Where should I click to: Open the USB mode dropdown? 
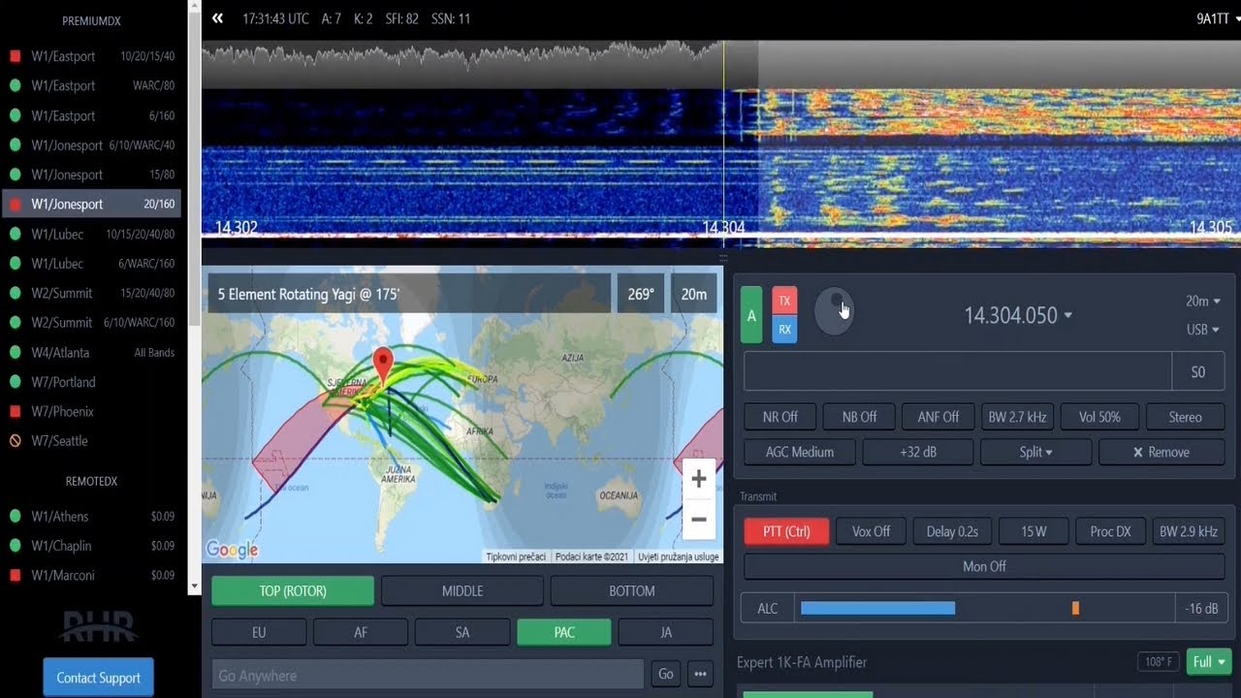pos(1202,330)
